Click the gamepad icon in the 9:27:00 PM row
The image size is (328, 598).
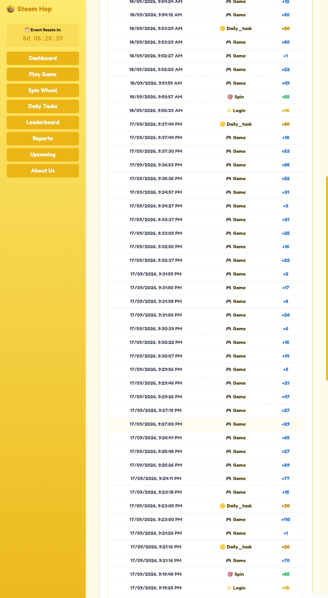(x=228, y=424)
